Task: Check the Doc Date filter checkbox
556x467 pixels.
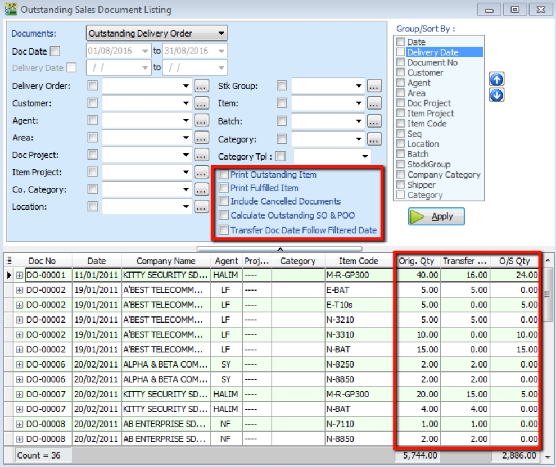Action: [x=55, y=51]
